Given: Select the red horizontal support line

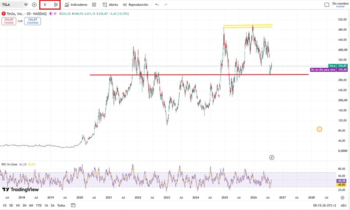Looking at the screenshot, I should click(199, 75).
